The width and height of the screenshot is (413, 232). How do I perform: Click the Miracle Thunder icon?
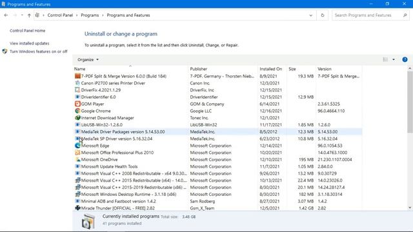click(77, 208)
